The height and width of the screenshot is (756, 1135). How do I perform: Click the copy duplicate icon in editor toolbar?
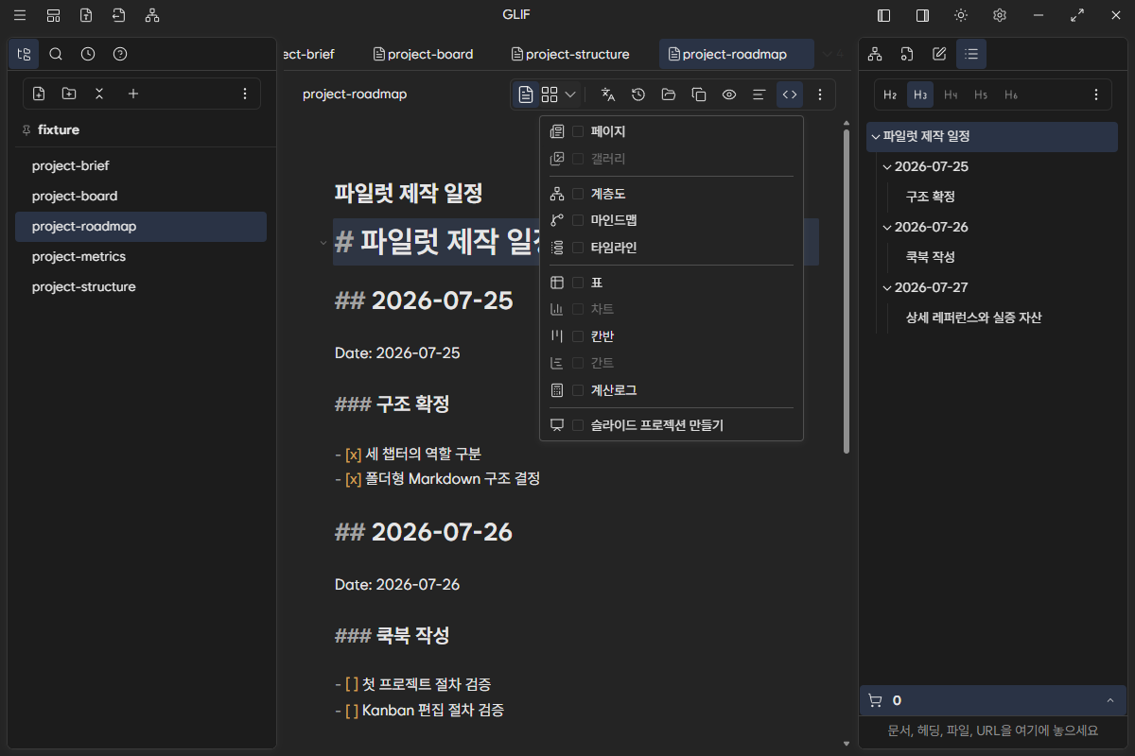(699, 94)
